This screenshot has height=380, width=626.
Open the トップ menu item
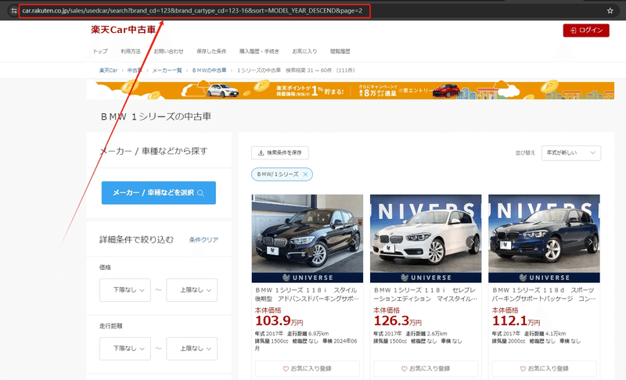(100, 52)
